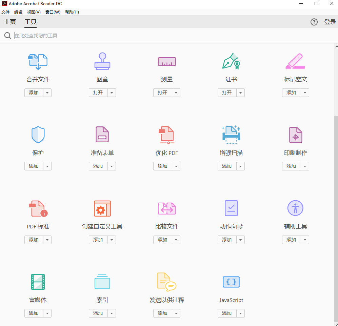Click 添加 button under 合并文件

point(34,93)
